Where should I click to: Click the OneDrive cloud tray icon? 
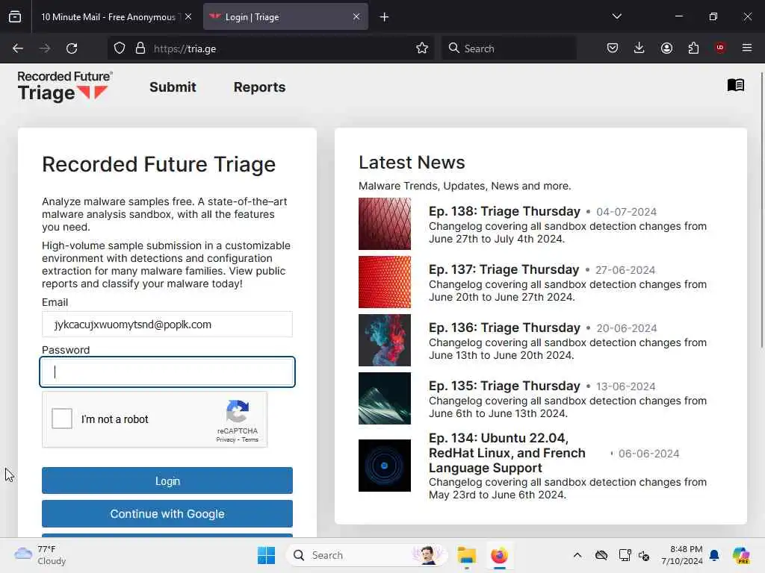coord(601,555)
